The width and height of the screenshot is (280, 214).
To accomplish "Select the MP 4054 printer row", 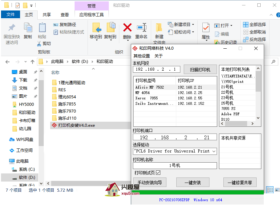I will click(175, 93).
